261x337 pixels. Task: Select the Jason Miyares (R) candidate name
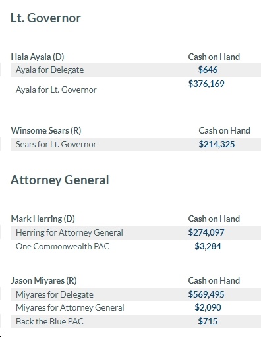click(44, 280)
